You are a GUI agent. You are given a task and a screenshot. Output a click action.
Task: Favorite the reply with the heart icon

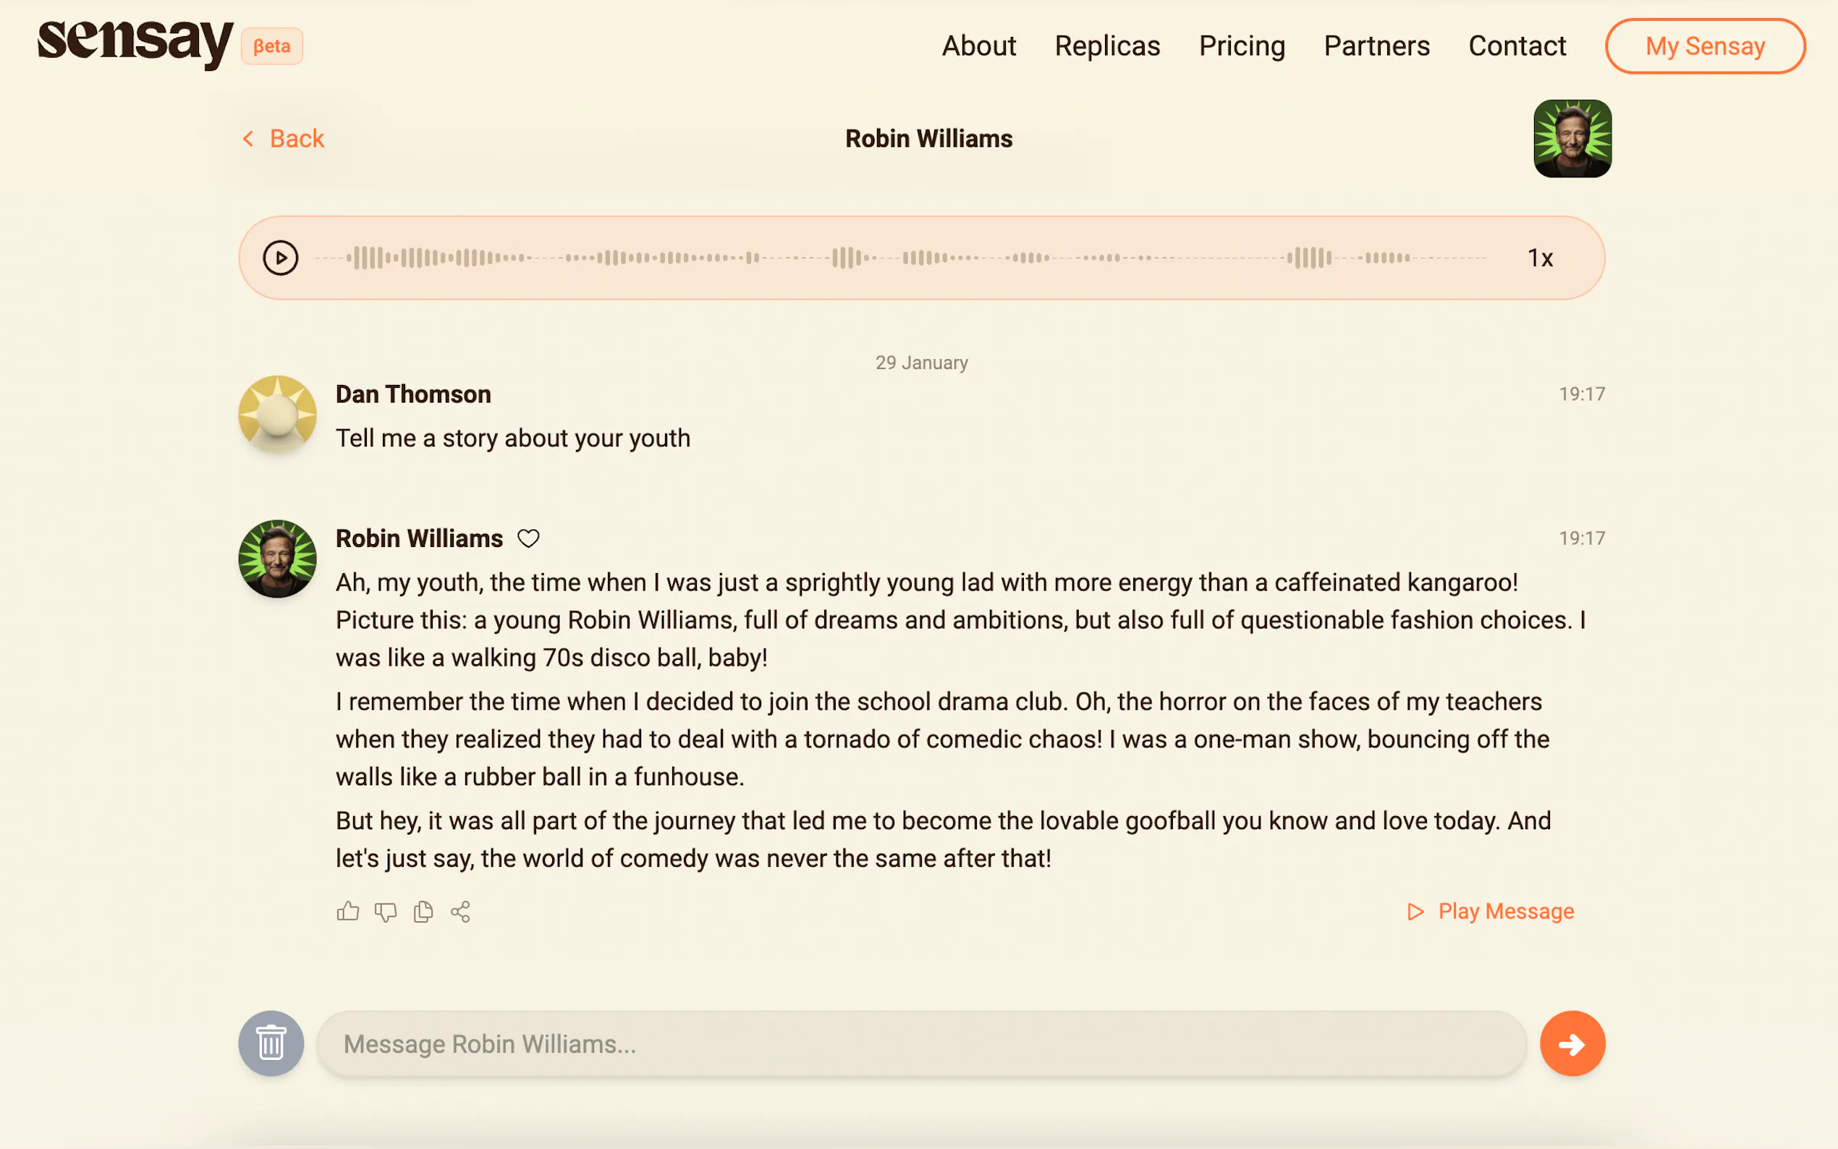(528, 538)
